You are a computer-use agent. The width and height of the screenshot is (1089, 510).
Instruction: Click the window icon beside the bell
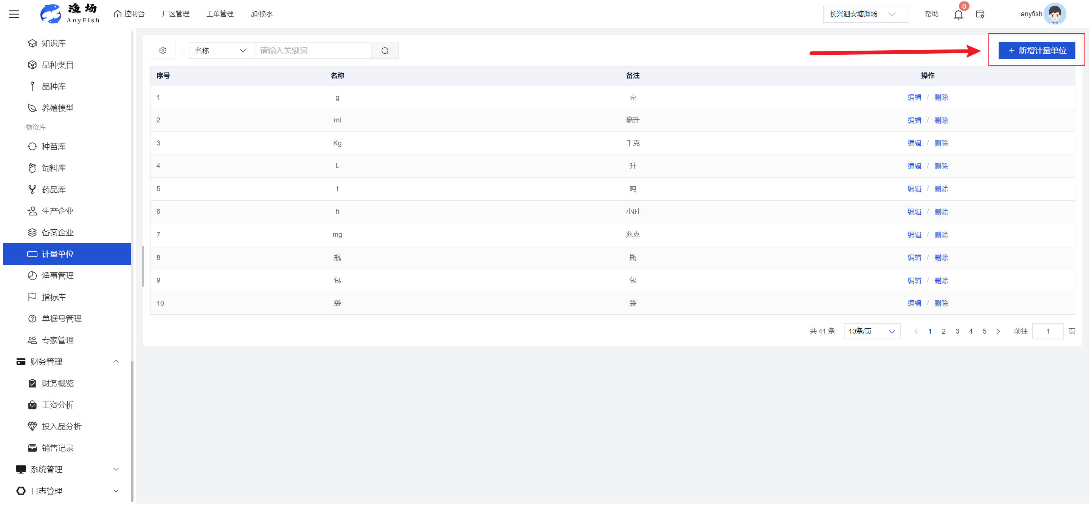point(979,15)
